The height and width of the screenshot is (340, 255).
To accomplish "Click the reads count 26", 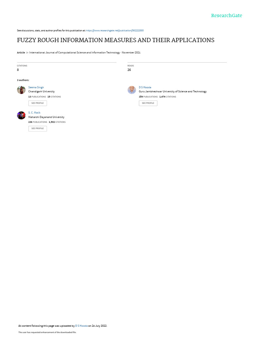I will click(x=129, y=70).
